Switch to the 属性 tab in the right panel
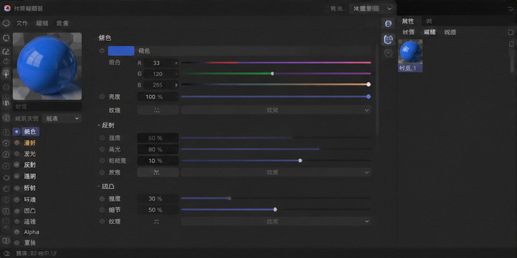 pyautogui.click(x=408, y=21)
